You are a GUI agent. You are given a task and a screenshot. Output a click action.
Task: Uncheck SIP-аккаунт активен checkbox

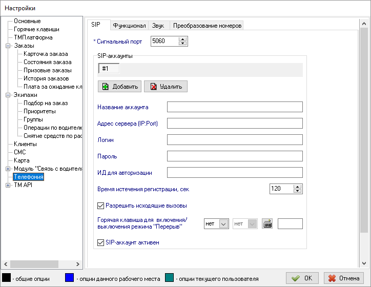coord(100,242)
